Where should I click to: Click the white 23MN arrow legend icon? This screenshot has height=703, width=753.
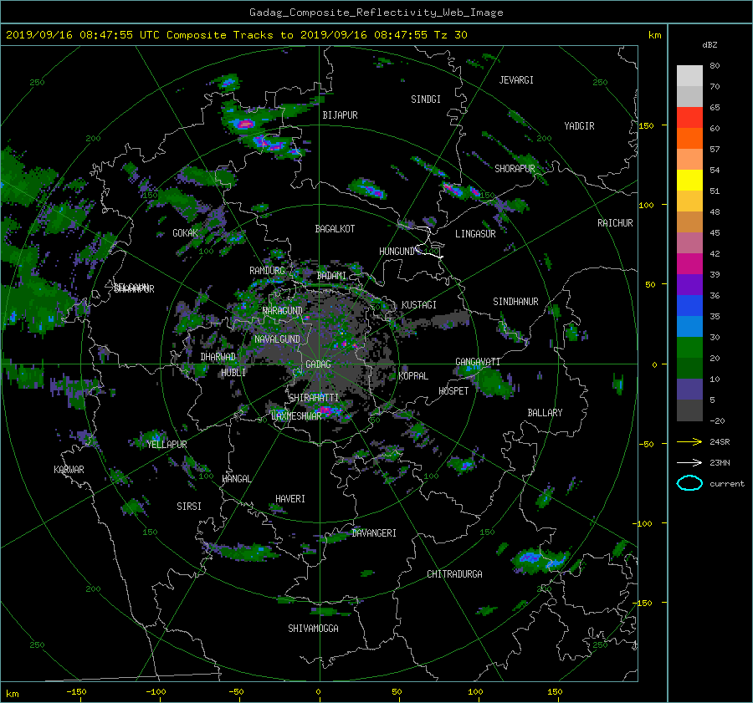[x=689, y=462]
